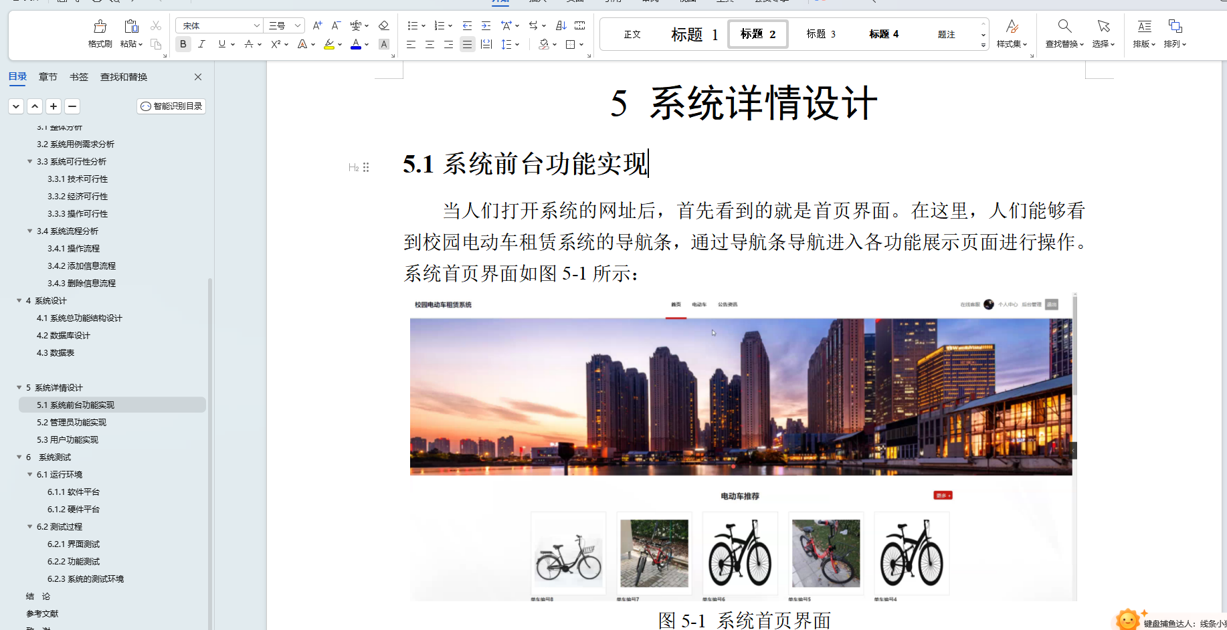Click the Paste (粘贴) clipboard icon
Image resolution: width=1227 pixels, height=630 pixels.
131,26
